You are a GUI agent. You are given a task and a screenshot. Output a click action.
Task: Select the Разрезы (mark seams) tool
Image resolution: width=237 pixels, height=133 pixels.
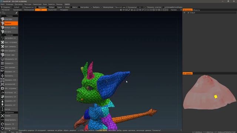tap(9, 23)
